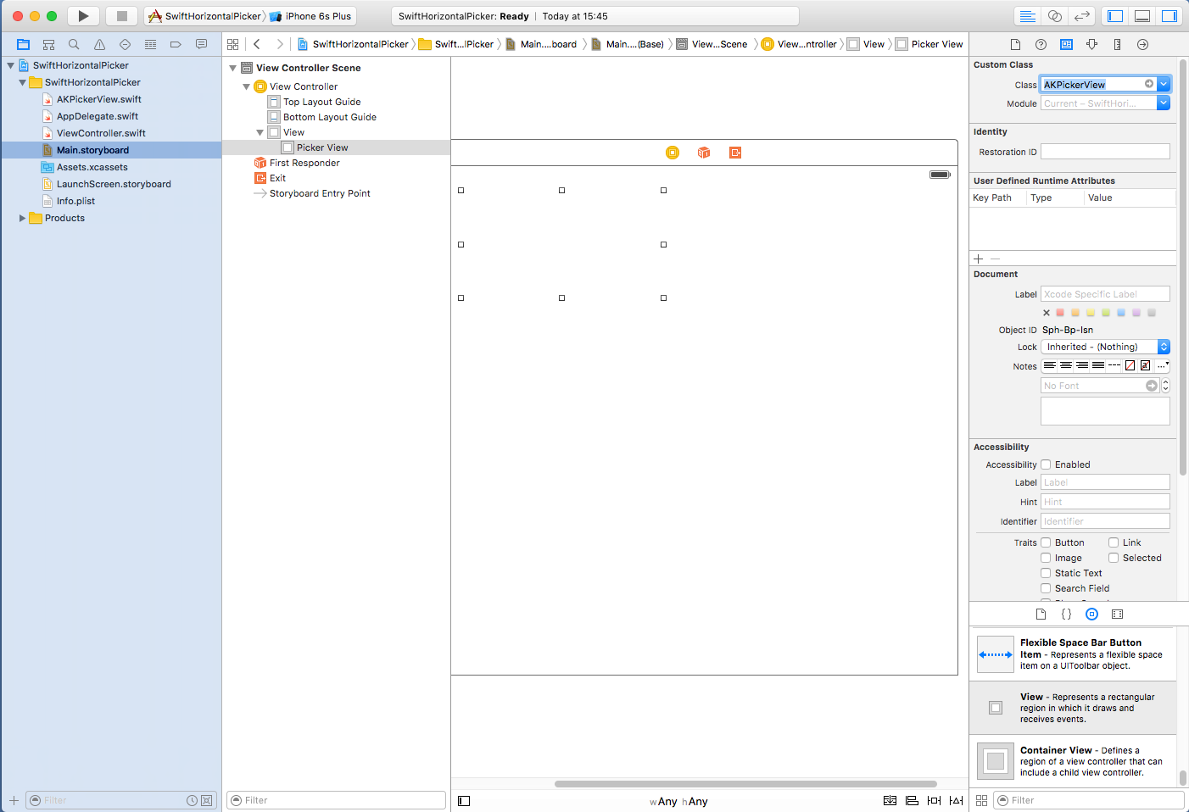1189x812 pixels.
Task: Select Picker View in document outline
Action: pyautogui.click(x=322, y=147)
